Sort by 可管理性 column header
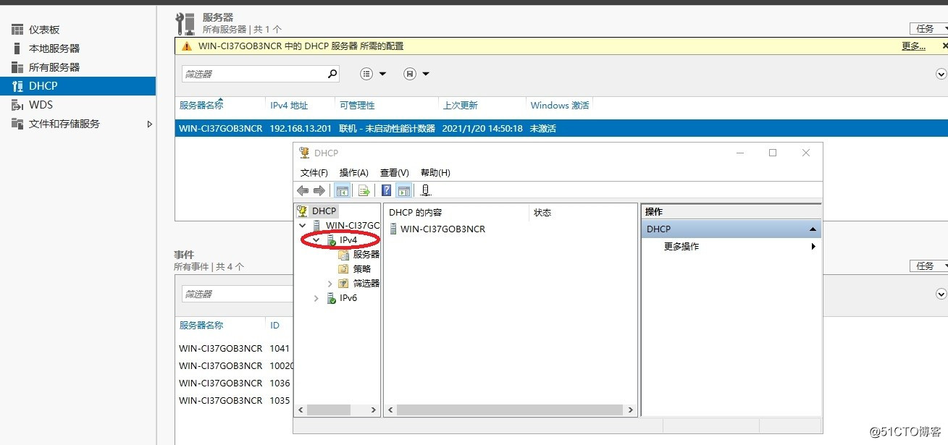 pos(357,105)
